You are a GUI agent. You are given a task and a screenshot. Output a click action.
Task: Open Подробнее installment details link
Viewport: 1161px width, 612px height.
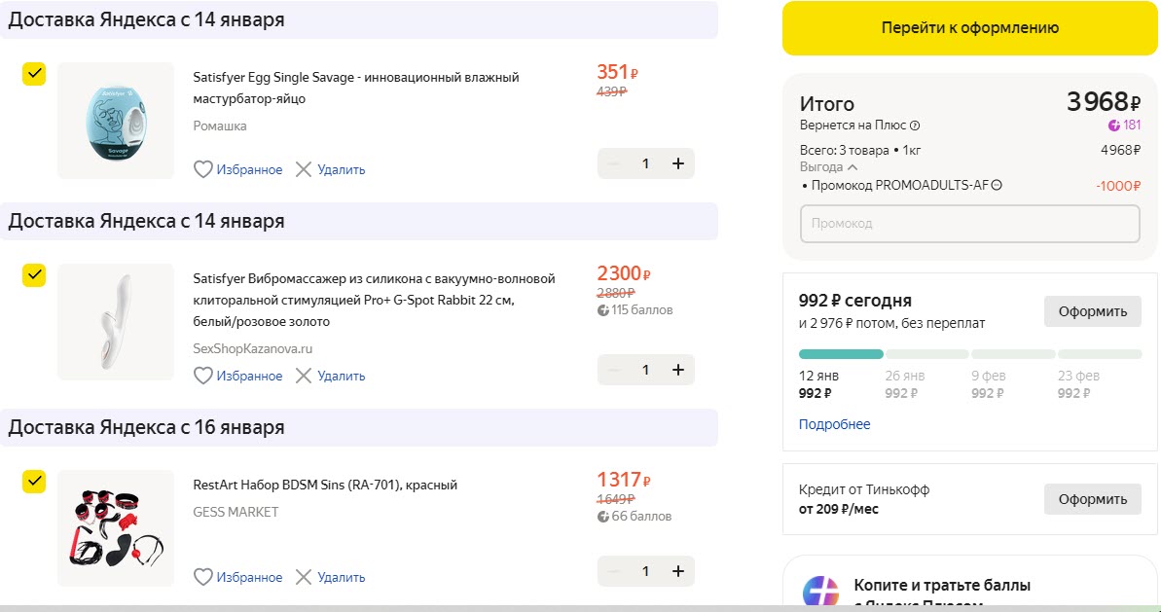tap(834, 424)
